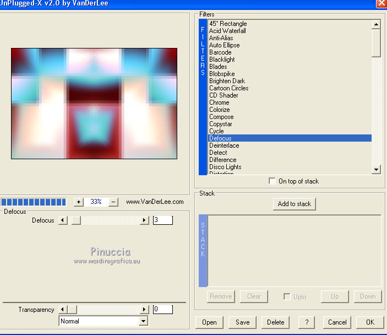Close the UnPlugged-X window
Image resolution: width=387 pixels, height=335 pixels.
(x=381, y=3)
